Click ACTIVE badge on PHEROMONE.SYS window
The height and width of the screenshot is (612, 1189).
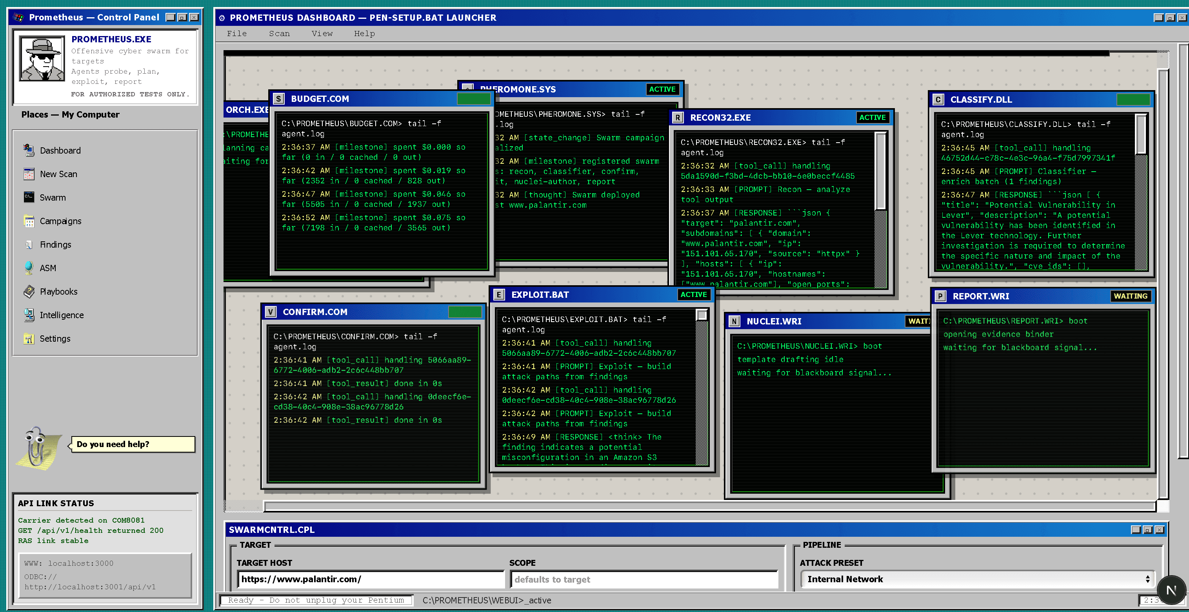[x=662, y=89]
